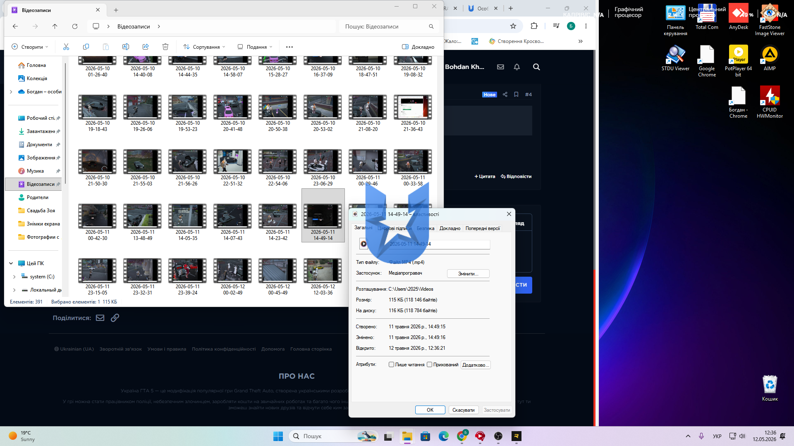This screenshot has width=794, height=446.
Task: Switch to 'Безпека' properties tab
Action: pos(426,228)
